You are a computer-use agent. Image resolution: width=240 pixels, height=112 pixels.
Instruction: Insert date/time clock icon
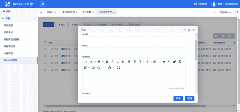coord(109,68)
